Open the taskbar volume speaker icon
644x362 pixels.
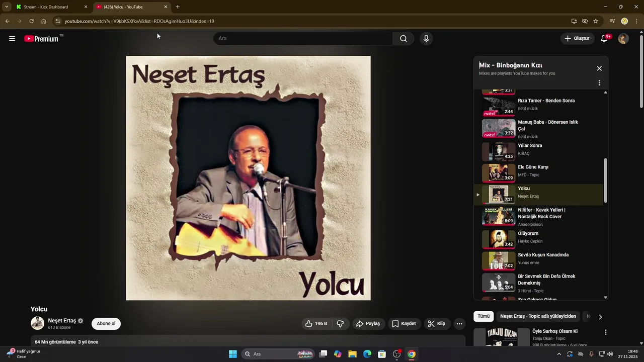[610, 354]
